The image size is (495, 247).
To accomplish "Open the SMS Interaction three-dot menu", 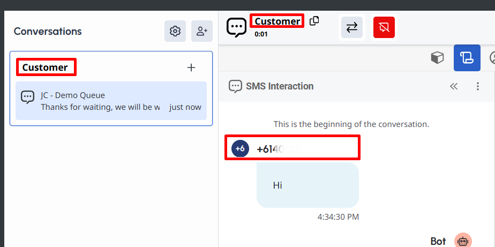I will (478, 86).
